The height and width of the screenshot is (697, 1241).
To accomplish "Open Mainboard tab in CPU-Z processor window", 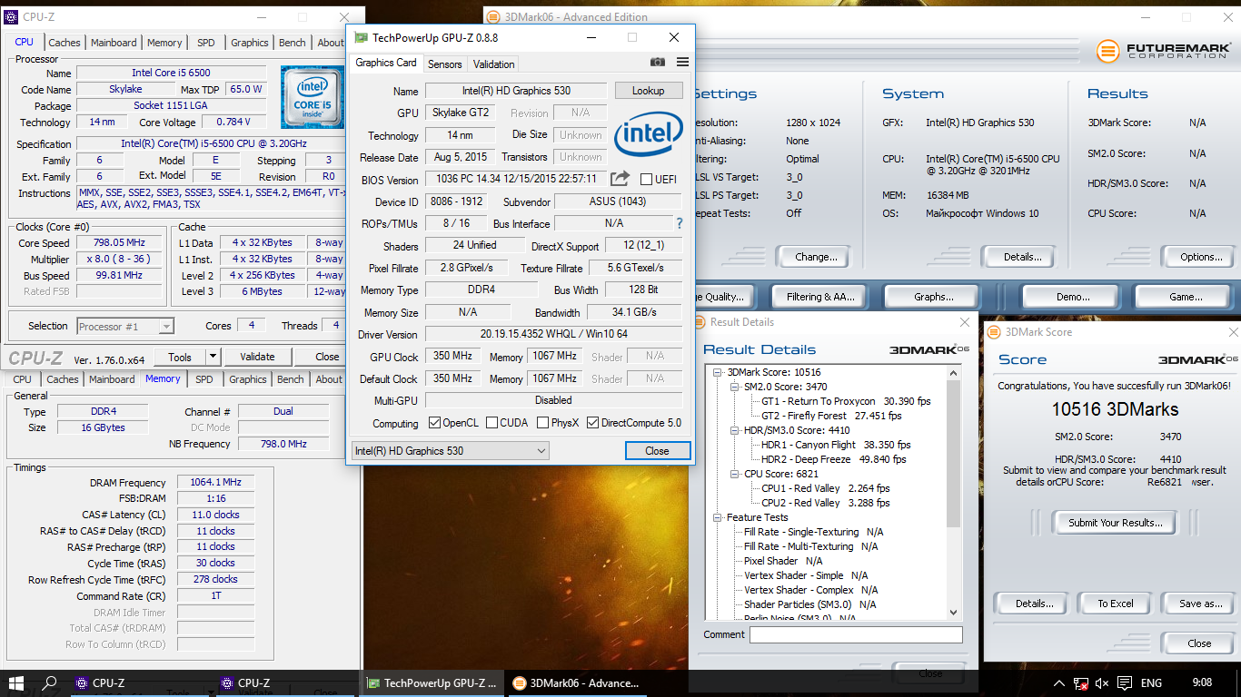I will coord(114,43).
